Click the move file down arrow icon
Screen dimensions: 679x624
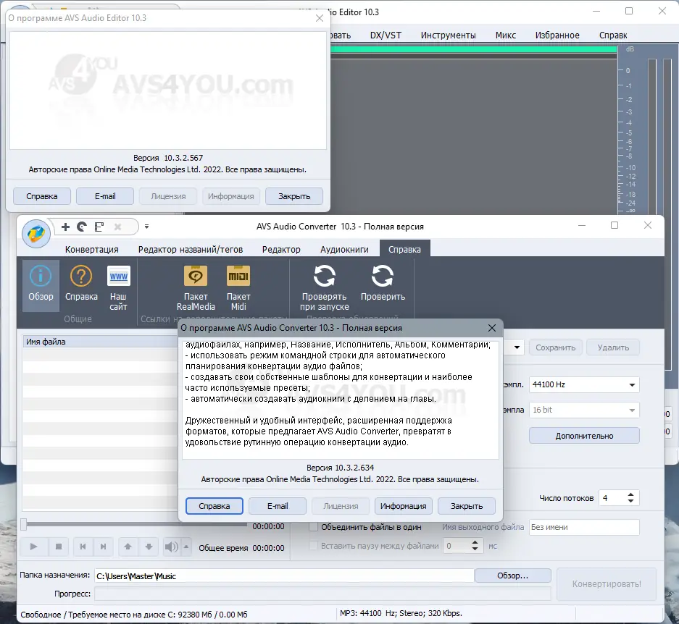[149, 547]
